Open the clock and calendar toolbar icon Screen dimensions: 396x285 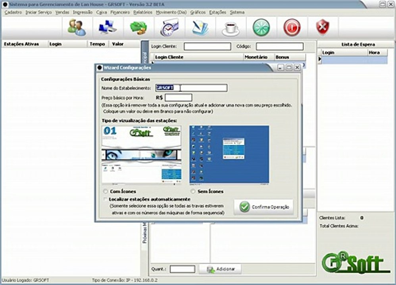point(169,28)
